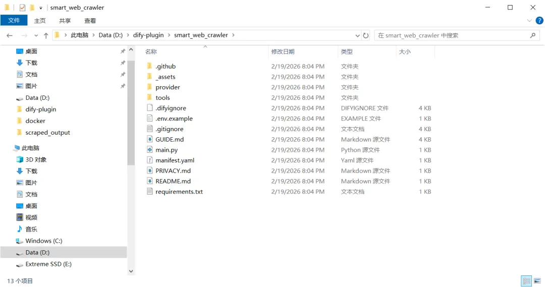Expand the ribbon with chevron
The height and width of the screenshot is (287, 545).
point(529,21)
